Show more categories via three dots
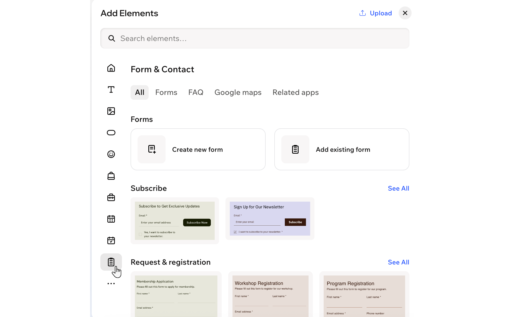The height and width of the screenshot is (317, 513). 111,284
